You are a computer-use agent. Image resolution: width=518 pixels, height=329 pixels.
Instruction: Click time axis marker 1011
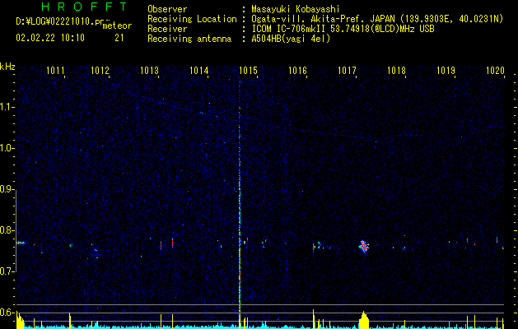coord(55,71)
